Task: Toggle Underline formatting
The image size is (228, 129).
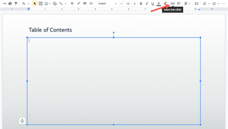Action: tap(153, 4)
